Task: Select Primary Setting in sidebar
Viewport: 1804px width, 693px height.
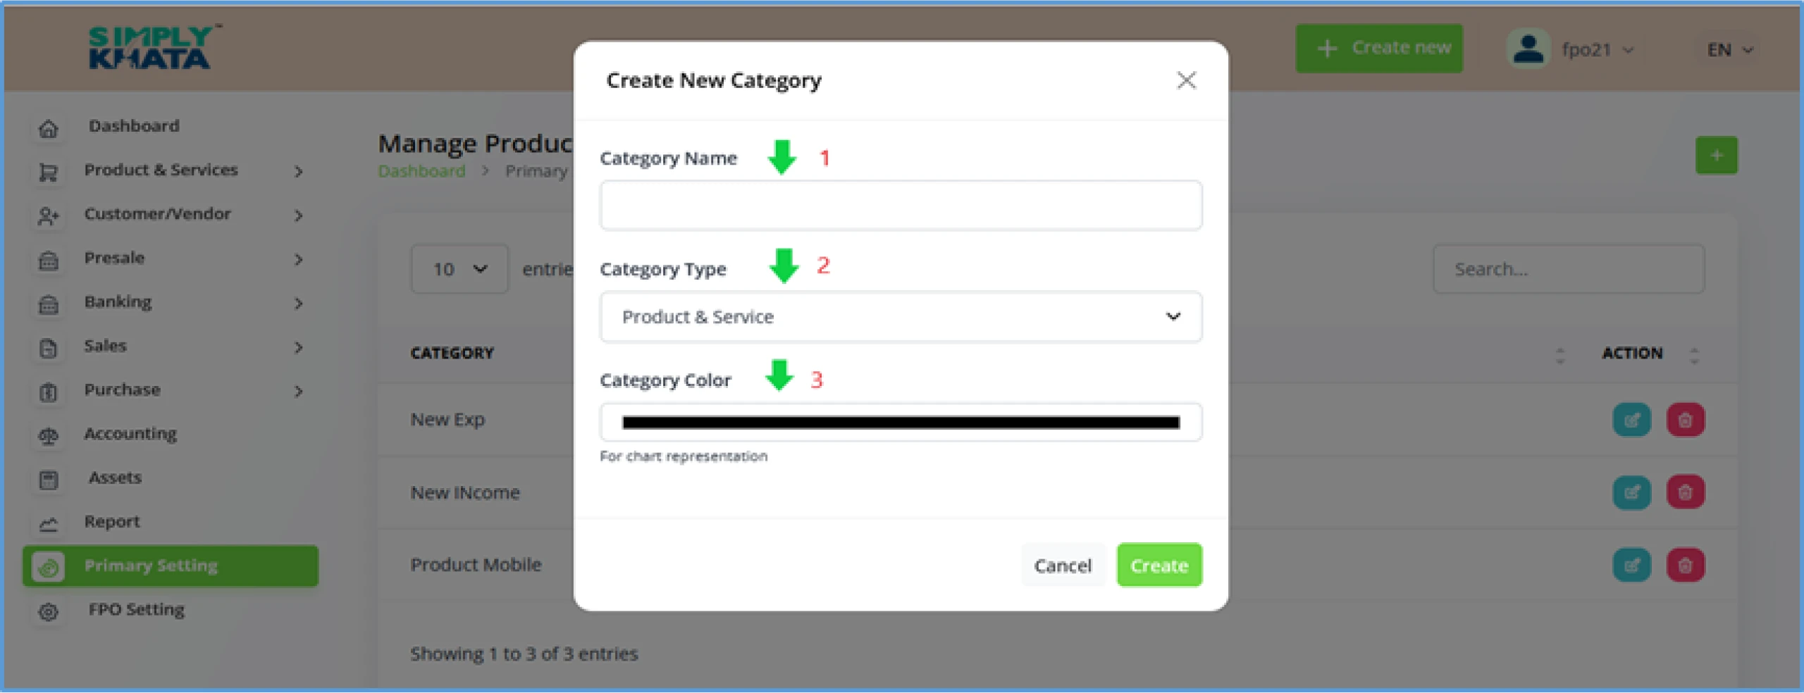Action: point(171,566)
